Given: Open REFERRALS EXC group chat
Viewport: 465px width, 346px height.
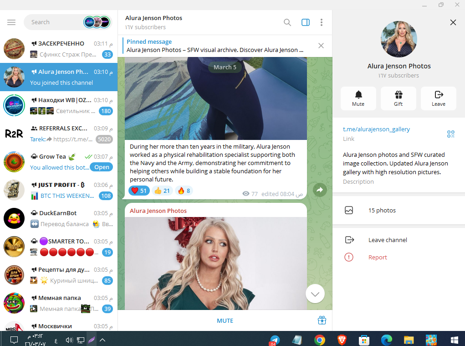Looking at the screenshot, I should (59, 134).
